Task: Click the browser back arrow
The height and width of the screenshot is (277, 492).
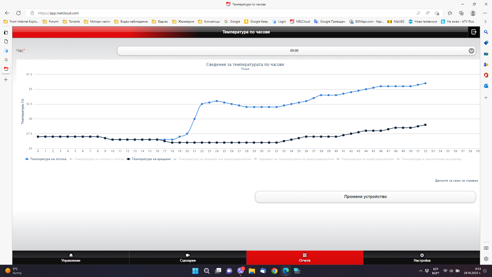Action: pyautogui.click(x=7, y=13)
